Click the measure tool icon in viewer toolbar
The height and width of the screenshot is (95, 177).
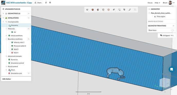tap(130, 10)
